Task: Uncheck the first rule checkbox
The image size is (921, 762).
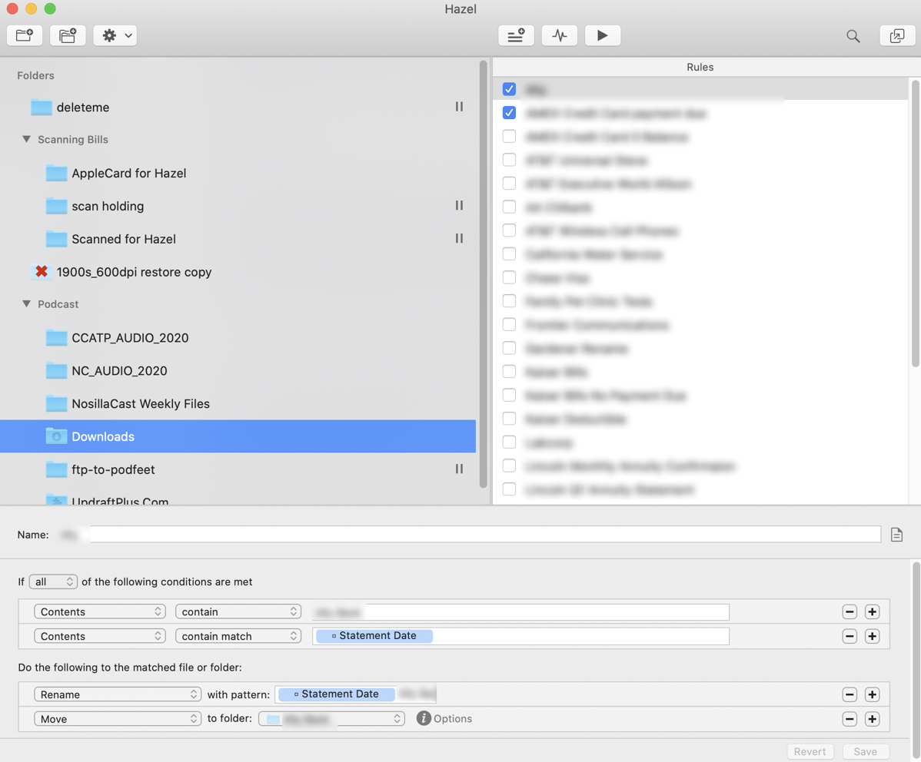Action: (x=509, y=89)
